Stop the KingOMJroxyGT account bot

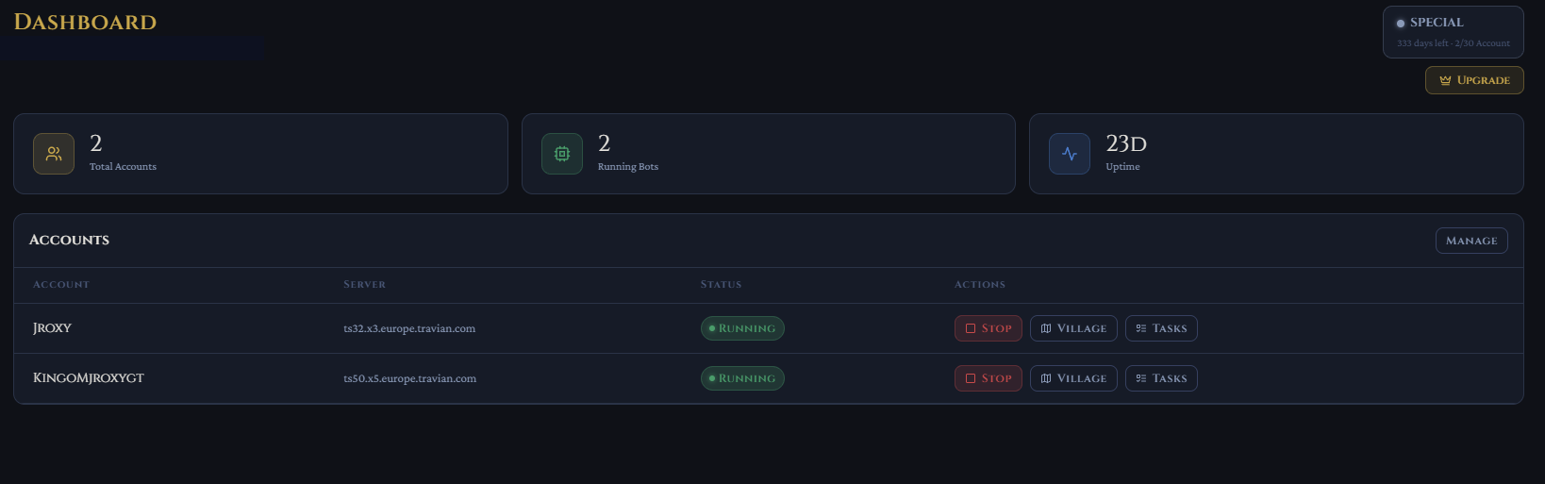coord(988,378)
